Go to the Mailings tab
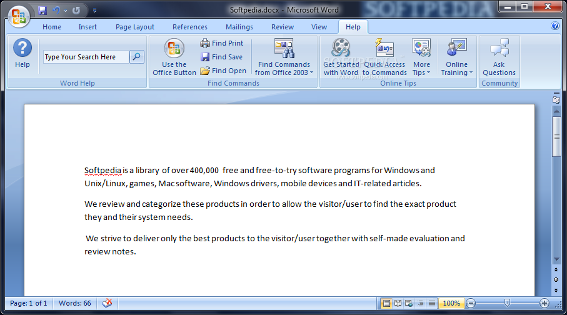The height and width of the screenshot is (315, 567). tap(239, 27)
